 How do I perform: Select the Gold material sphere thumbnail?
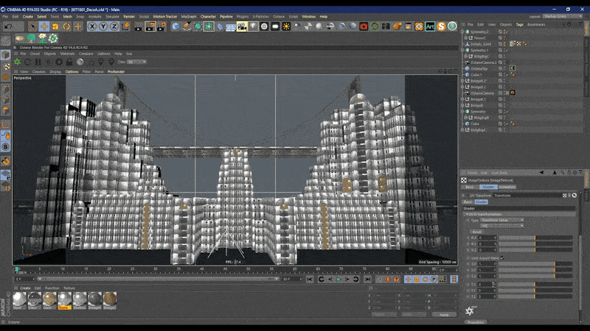click(x=49, y=299)
